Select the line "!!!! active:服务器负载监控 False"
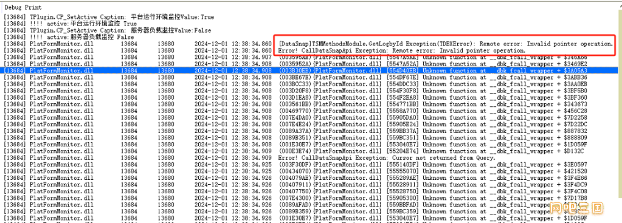Image resolution: width=622 pixels, height=223 pixels. tap(69, 37)
